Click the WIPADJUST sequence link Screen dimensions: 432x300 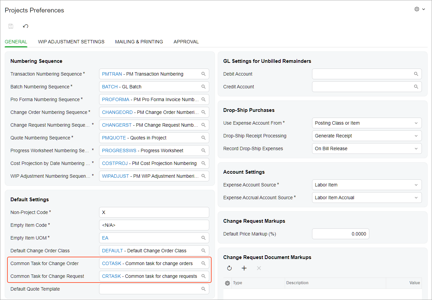(x=116, y=176)
